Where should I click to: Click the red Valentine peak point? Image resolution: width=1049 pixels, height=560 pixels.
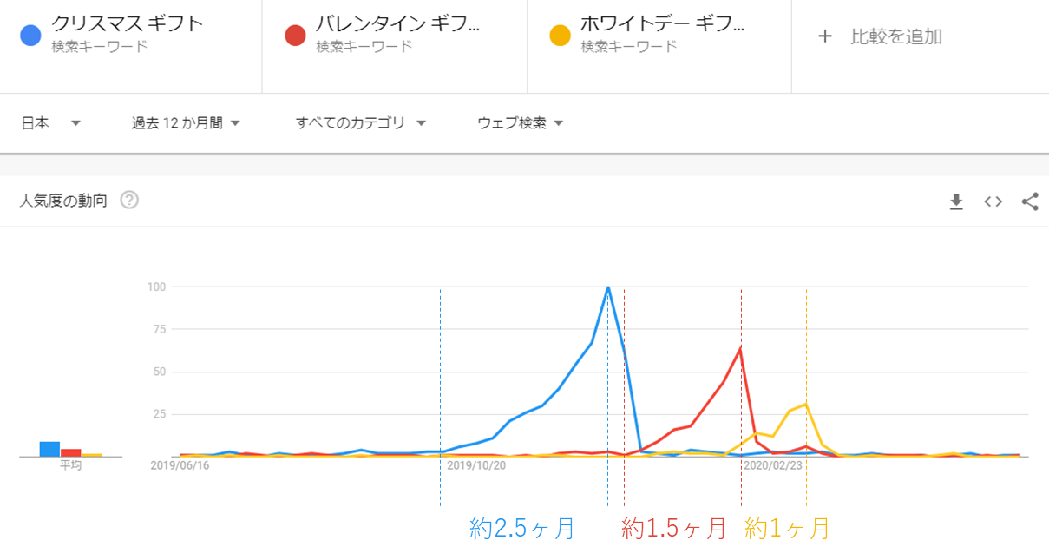pos(740,348)
